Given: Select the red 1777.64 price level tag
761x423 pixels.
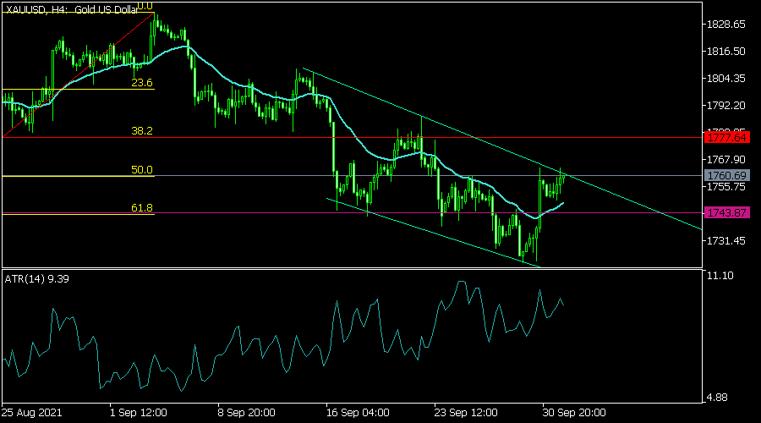Looking at the screenshot, I should point(726,137).
